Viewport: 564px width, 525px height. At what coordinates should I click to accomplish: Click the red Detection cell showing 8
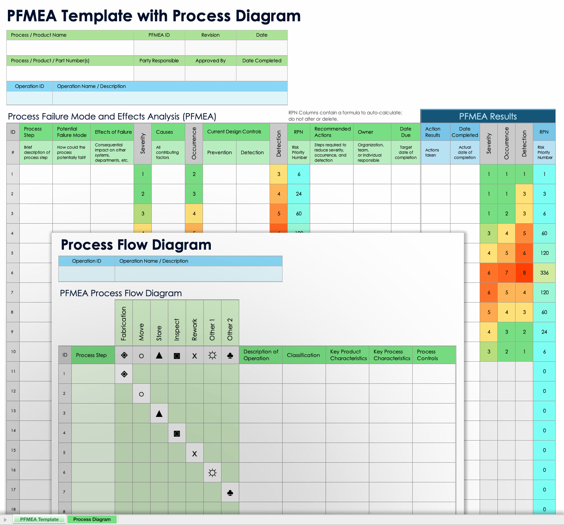point(524,273)
